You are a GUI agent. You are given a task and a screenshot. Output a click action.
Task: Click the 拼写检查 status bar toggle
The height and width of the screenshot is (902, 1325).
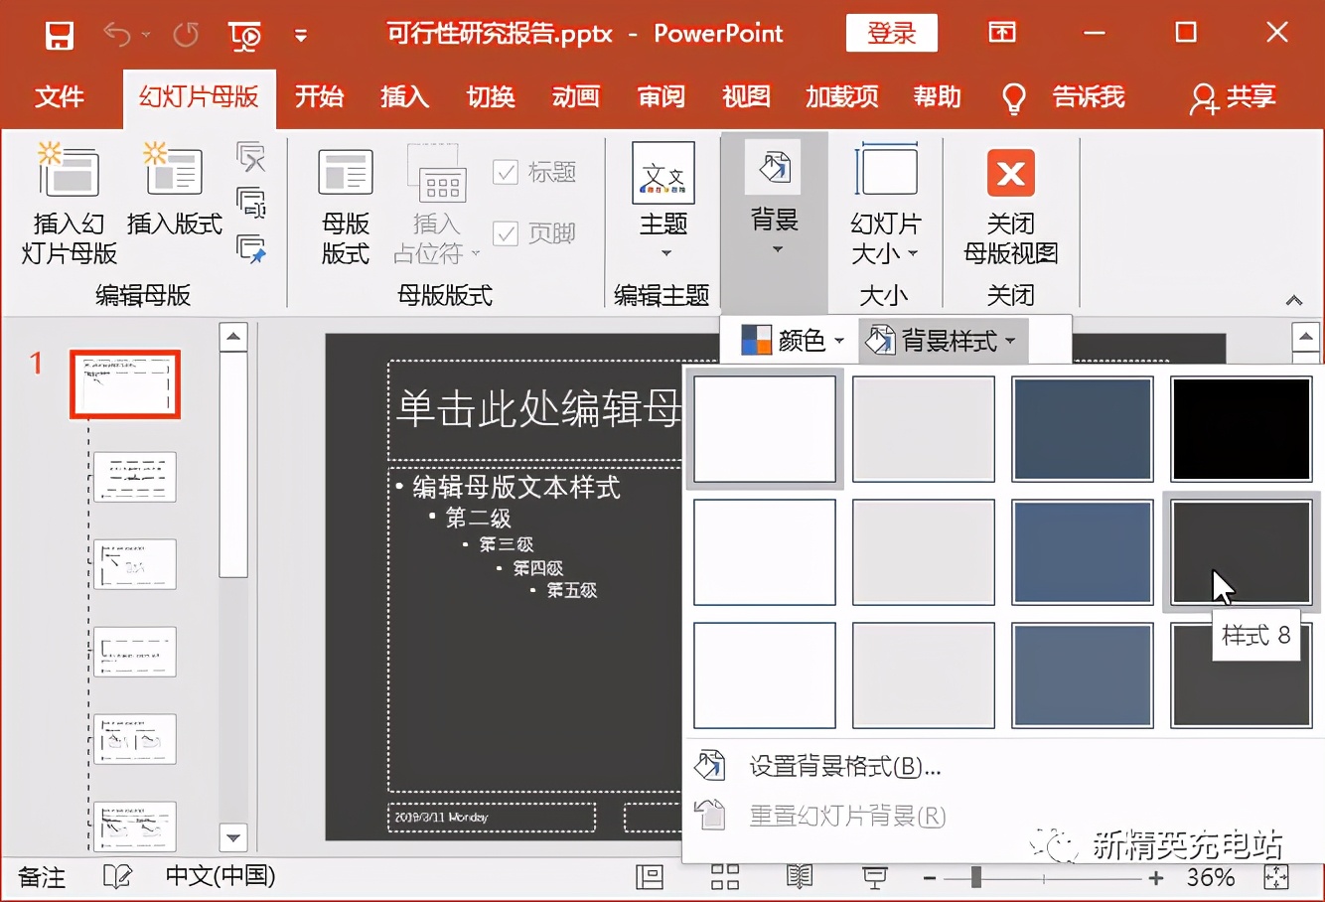(x=117, y=877)
